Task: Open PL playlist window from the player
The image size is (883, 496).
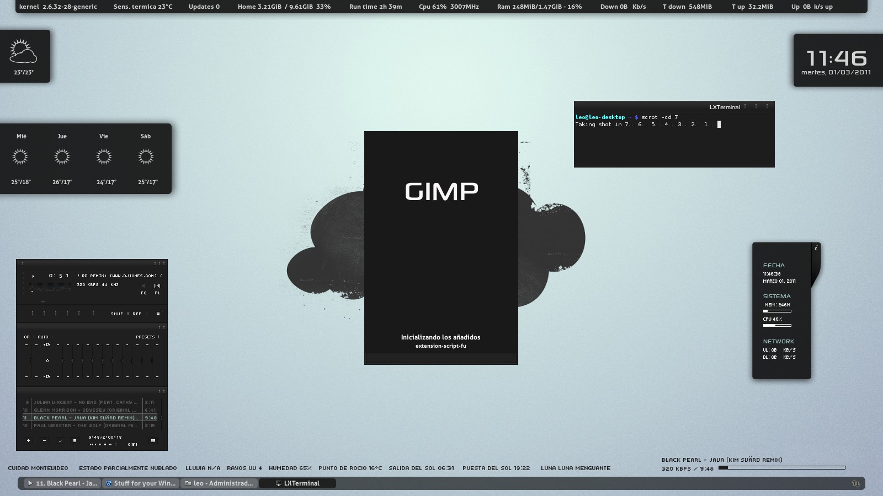Action: (157, 293)
